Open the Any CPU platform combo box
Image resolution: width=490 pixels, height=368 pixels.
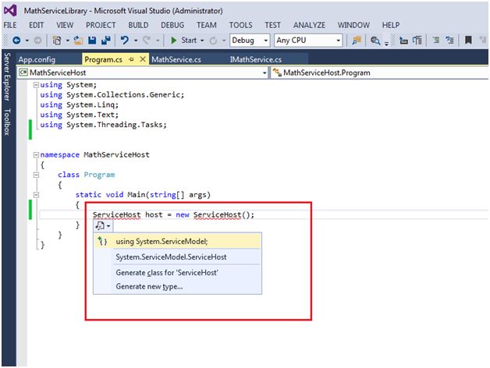click(x=308, y=41)
